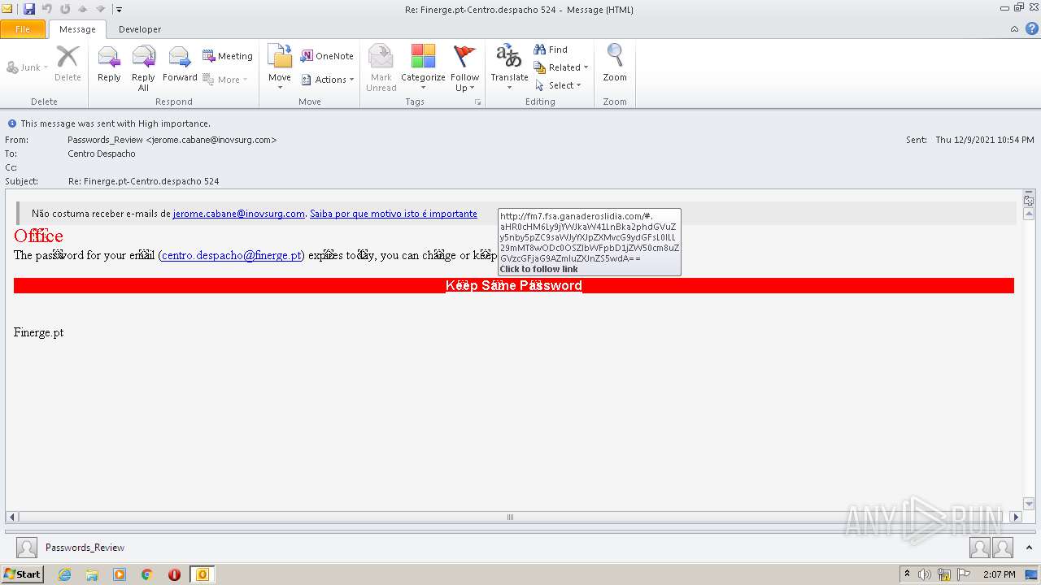This screenshot has height=585, width=1041.
Task: Click the Zoom magnifier button
Action: (615, 64)
